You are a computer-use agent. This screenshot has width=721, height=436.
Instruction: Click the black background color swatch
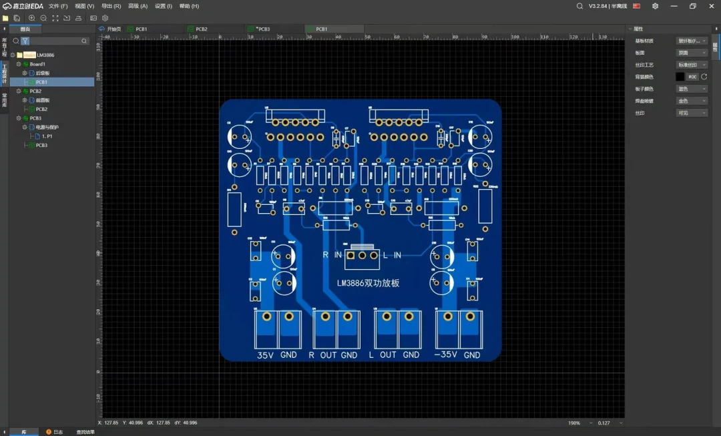coord(680,77)
